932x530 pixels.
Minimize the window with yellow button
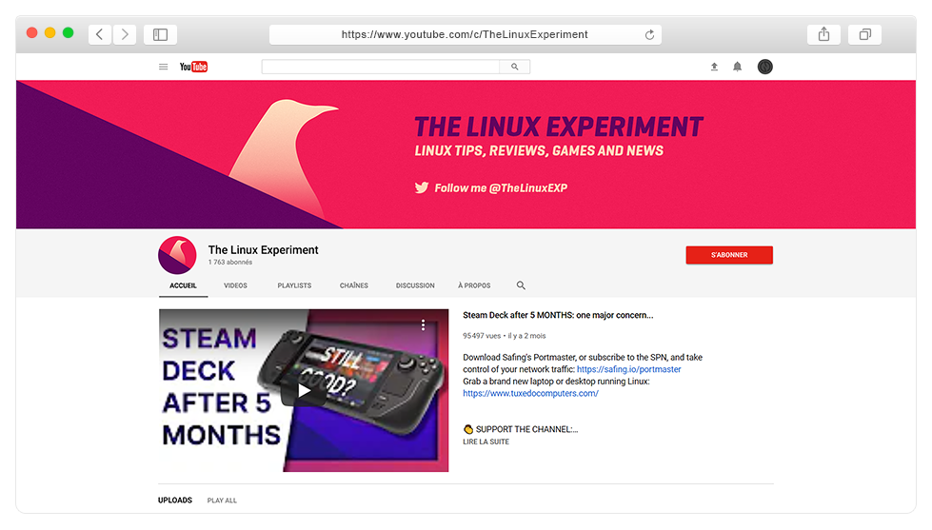tap(50, 32)
